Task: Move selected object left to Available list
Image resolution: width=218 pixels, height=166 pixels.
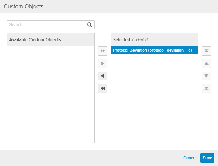Action: click(x=103, y=76)
